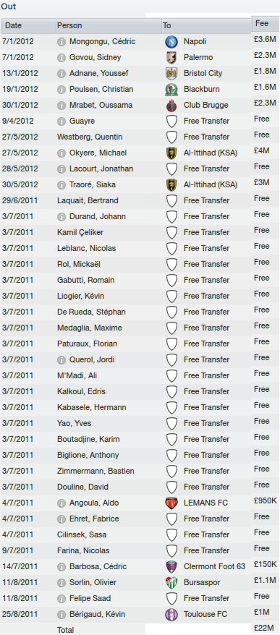Select the Bérigaud, Kévin transfer row
The image size is (280, 635).
tap(140, 614)
